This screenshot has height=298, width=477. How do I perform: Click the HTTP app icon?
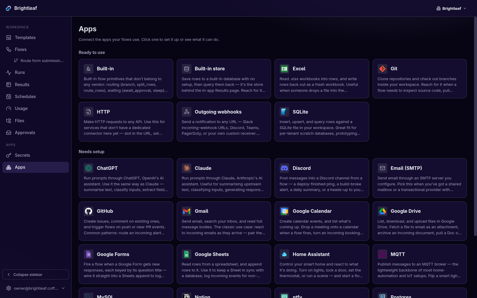point(89,112)
